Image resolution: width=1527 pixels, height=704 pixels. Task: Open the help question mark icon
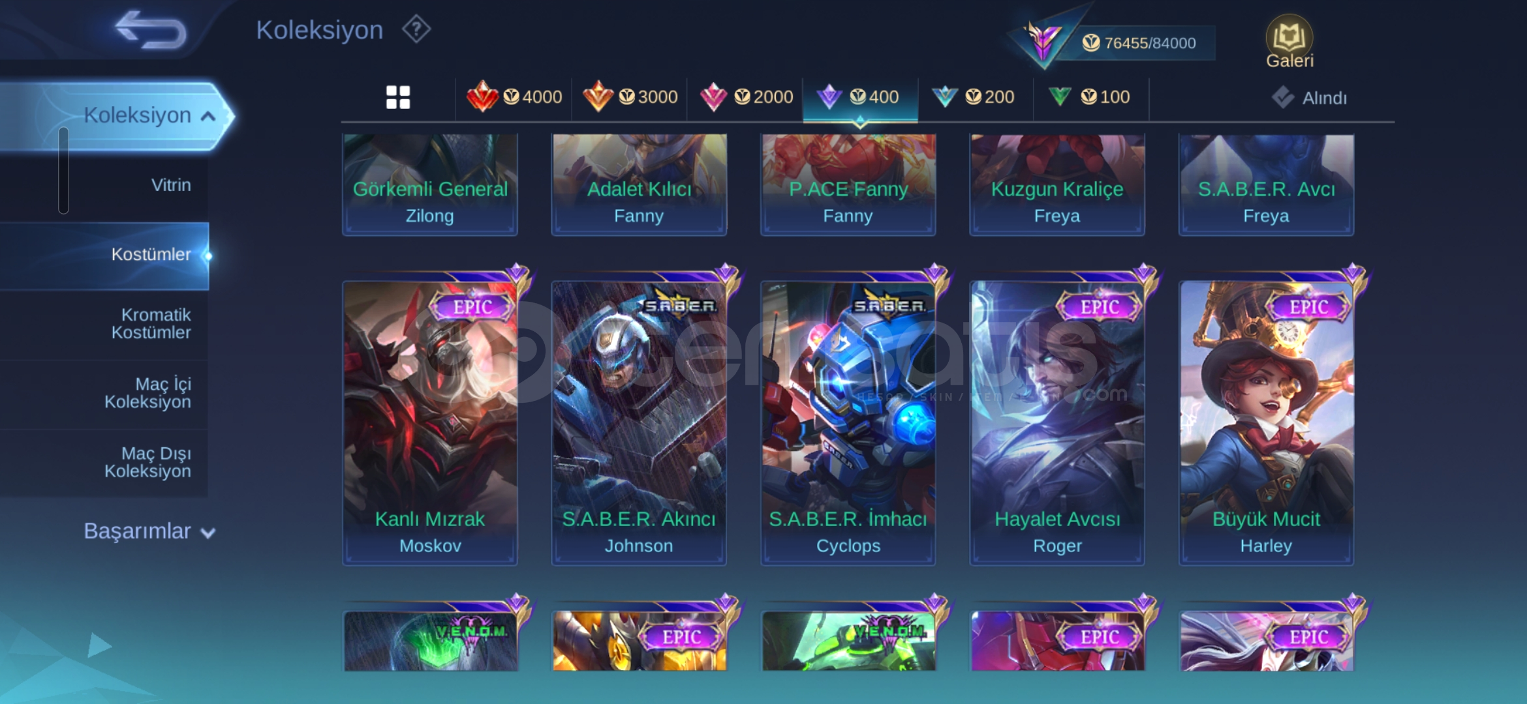(x=416, y=29)
